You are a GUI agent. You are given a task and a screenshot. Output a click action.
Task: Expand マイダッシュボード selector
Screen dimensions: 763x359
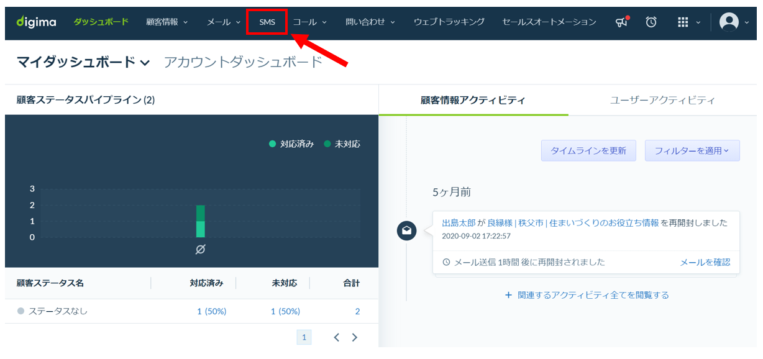pos(83,61)
